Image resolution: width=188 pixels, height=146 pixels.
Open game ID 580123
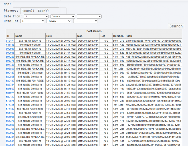click(10, 97)
